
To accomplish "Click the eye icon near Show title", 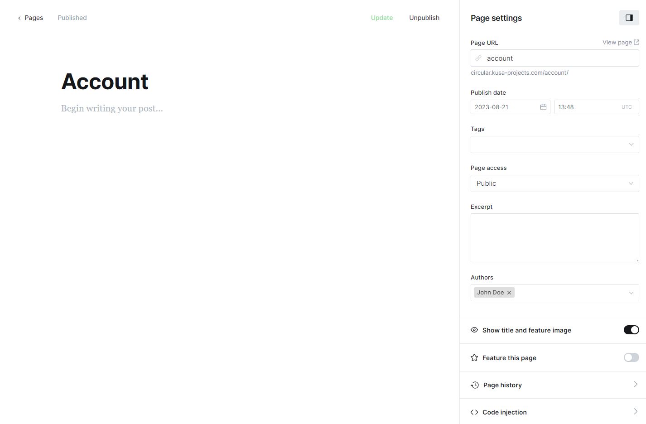I will click(474, 330).
